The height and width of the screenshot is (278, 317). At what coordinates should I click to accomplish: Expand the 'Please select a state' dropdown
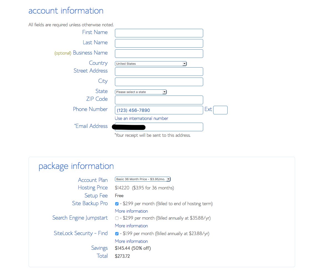[140, 92]
